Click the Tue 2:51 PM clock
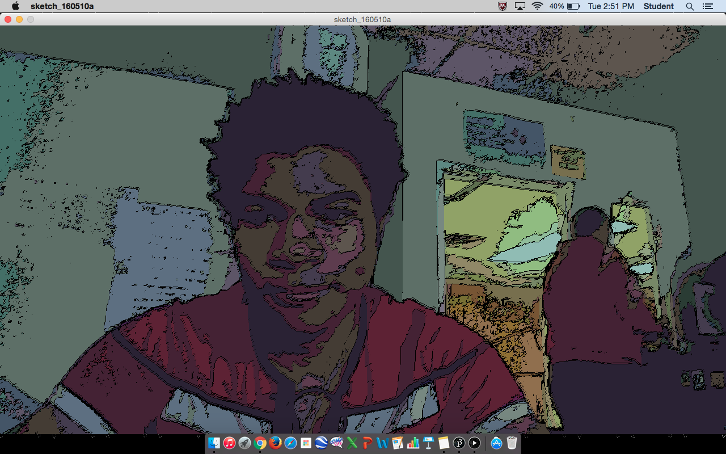Screen dimensions: 726x454 (x=610, y=6)
